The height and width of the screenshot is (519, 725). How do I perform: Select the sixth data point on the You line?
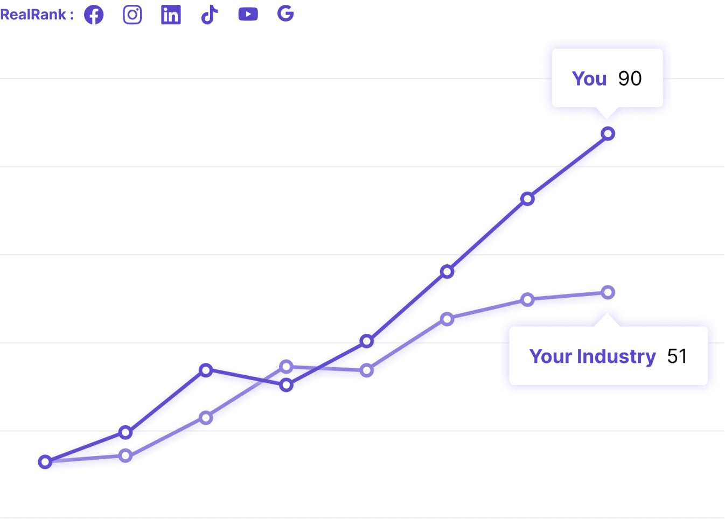pyautogui.click(x=447, y=272)
